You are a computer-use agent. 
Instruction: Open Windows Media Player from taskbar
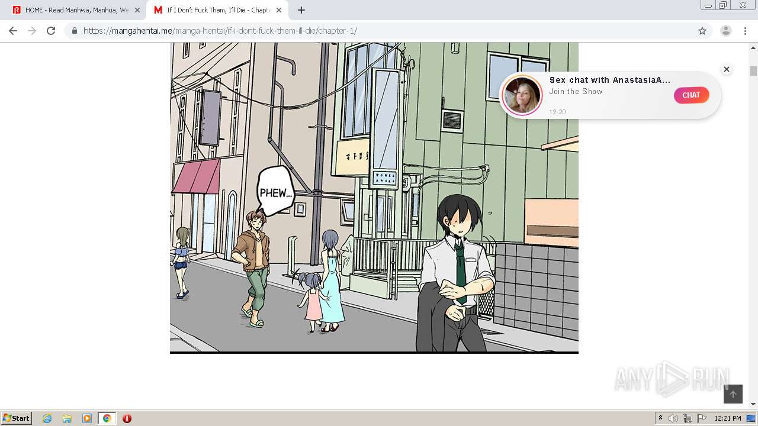(87, 418)
